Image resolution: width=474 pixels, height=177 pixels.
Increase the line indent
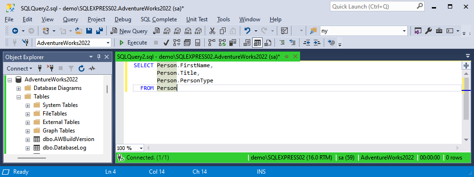317,43
